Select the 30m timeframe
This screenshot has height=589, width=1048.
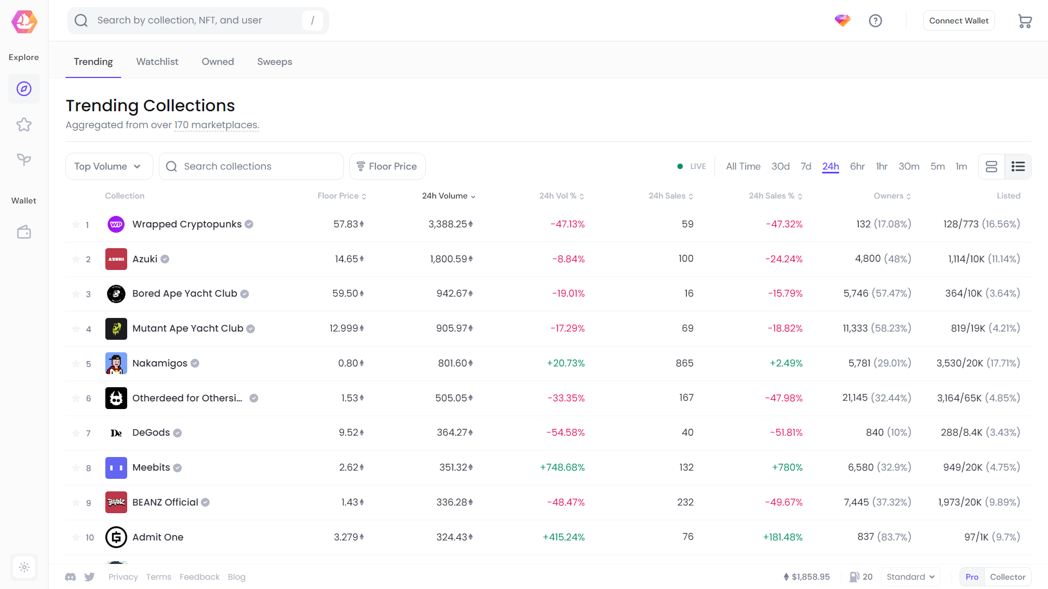click(909, 166)
